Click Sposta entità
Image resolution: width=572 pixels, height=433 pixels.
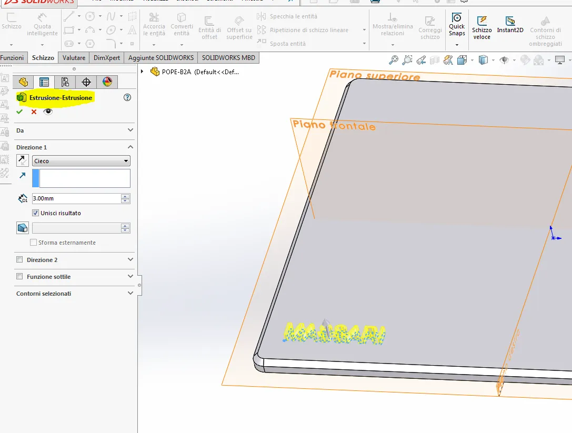(281, 44)
